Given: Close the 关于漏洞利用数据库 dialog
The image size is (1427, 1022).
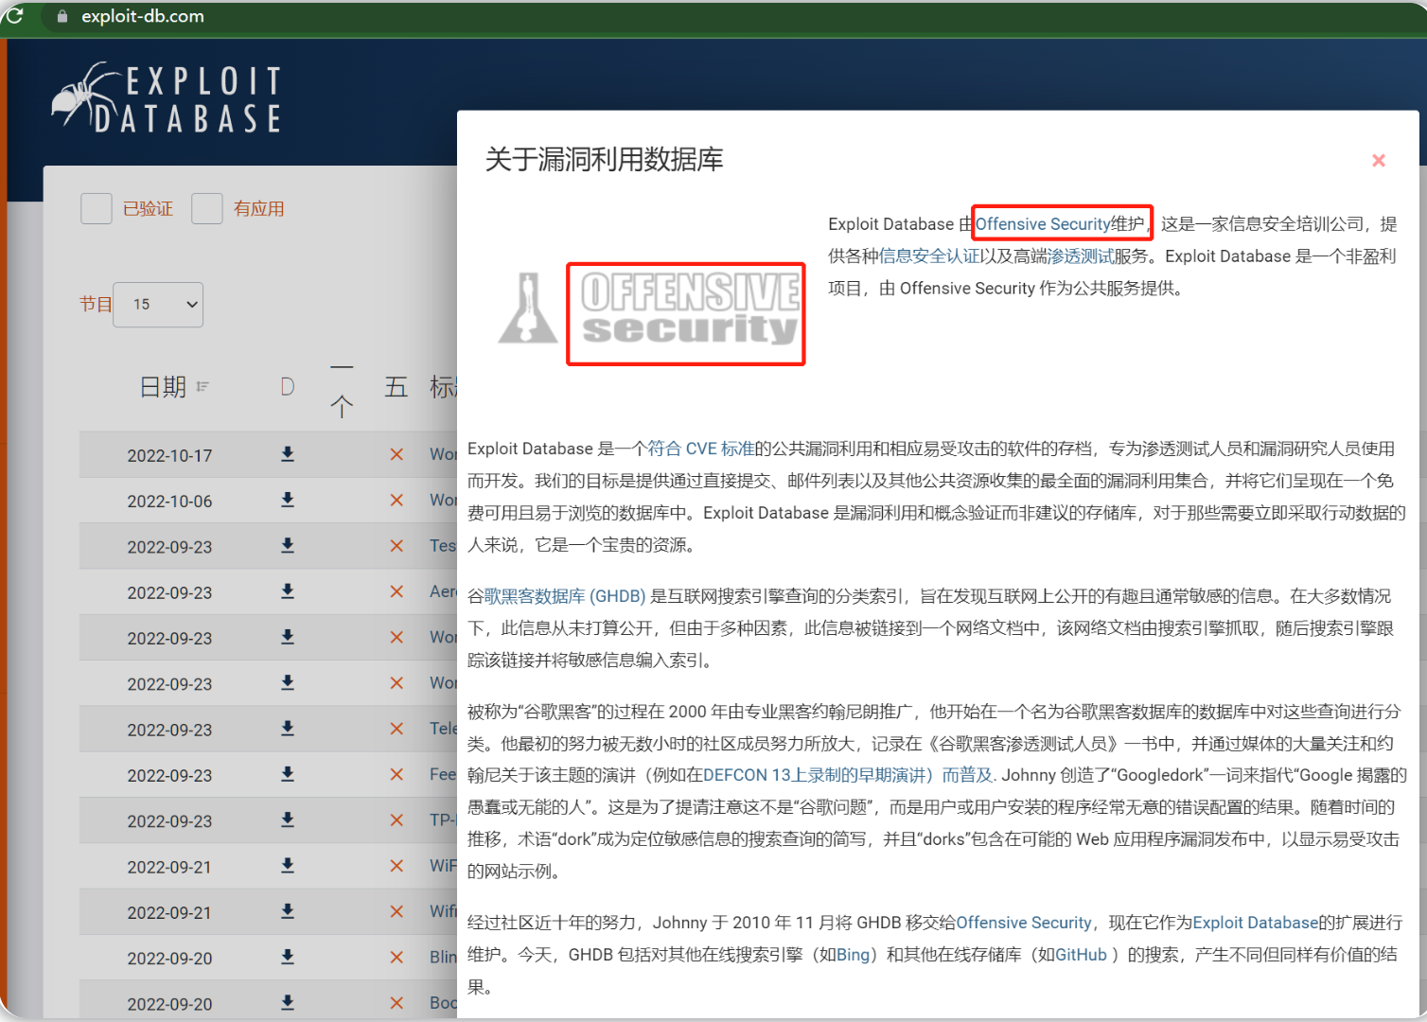Looking at the screenshot, I should [x=1379, y=160].
